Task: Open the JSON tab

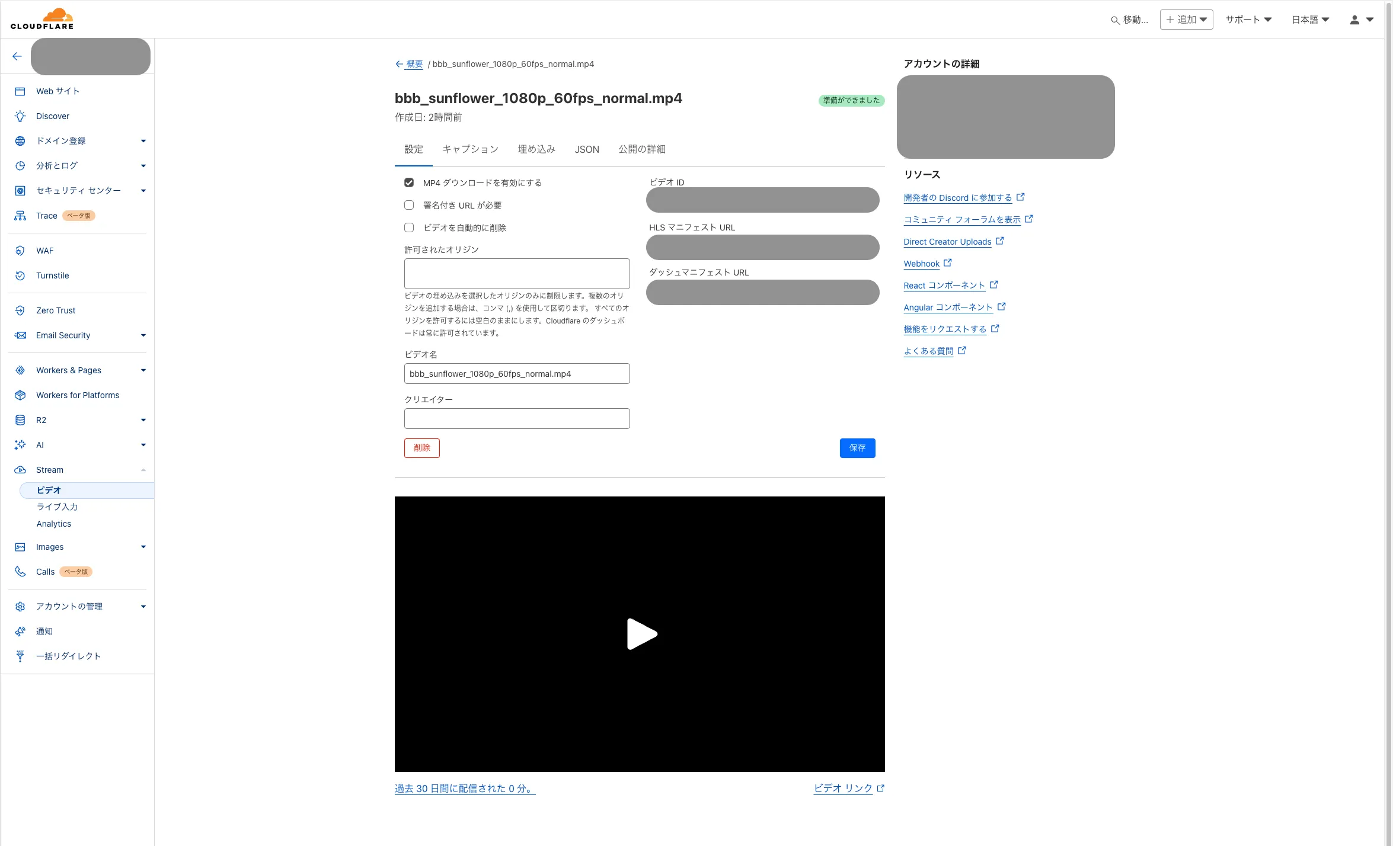Action: point(586,149)
